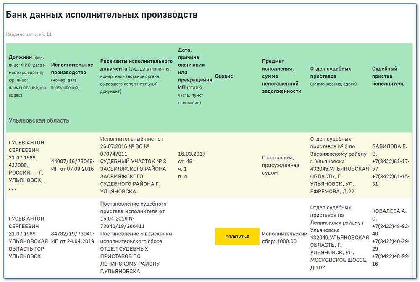Select debtor cell with УЛЬЯНОВСКАЯ ОБЛАСТЬ ГОР УЛЬЯНОВСК
The image size is (420, 282).
pyautogui.click(x=28, y=238)
